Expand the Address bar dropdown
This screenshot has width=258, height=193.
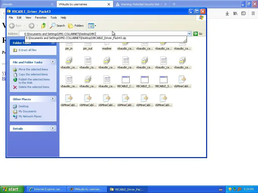coord(189,34)
